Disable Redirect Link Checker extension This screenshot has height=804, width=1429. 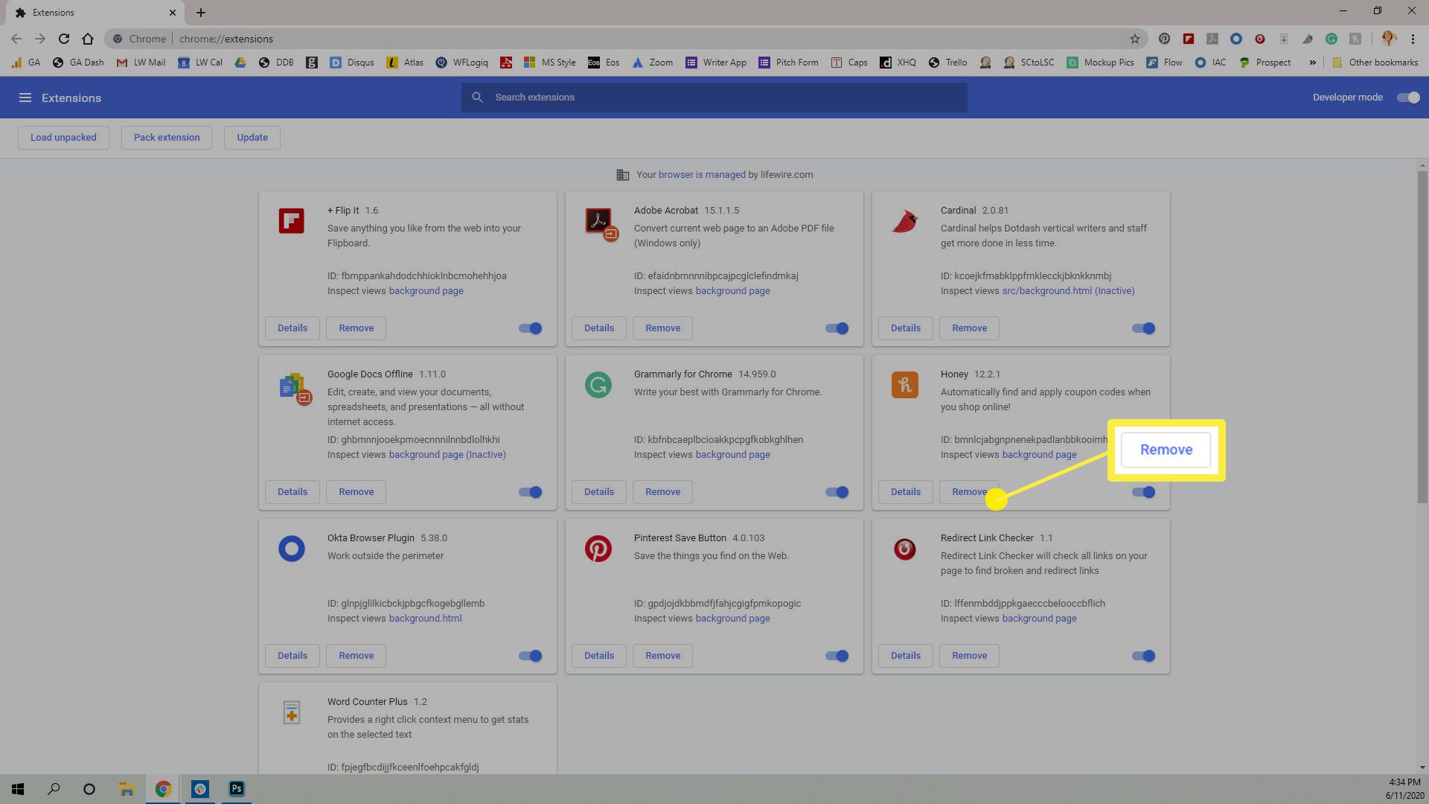click(x=1144, y=656)
